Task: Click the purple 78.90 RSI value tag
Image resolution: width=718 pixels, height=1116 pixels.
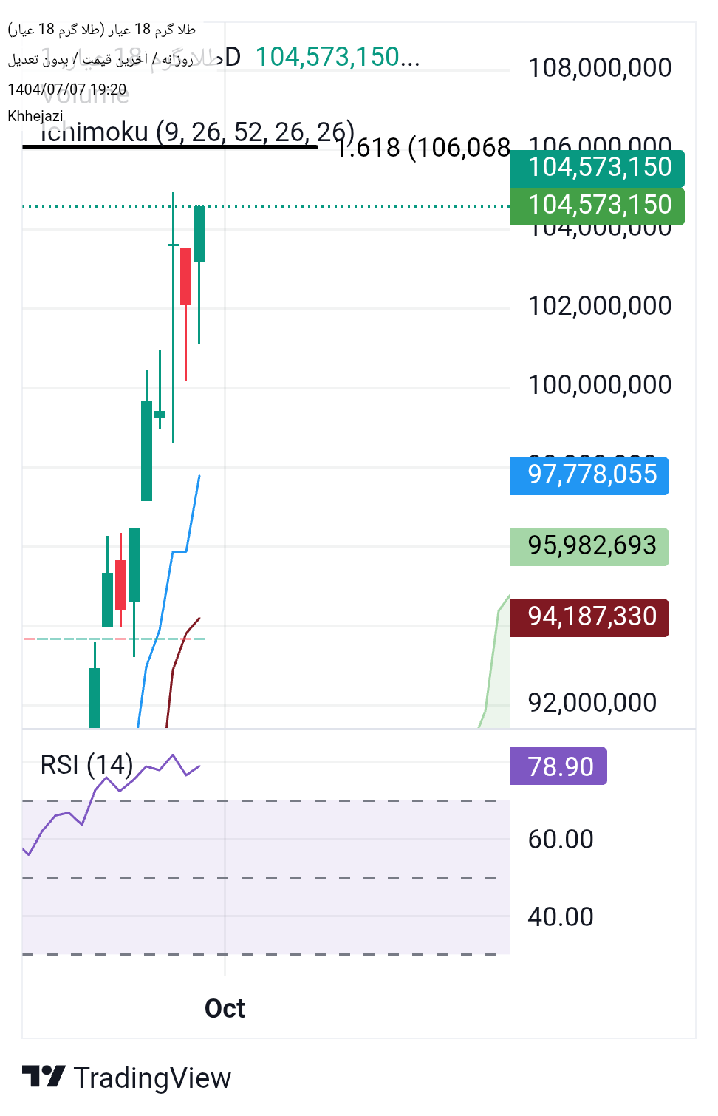Action: click(558, 766)
